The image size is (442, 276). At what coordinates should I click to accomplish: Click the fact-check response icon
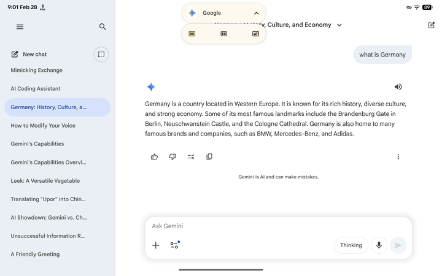191,157
